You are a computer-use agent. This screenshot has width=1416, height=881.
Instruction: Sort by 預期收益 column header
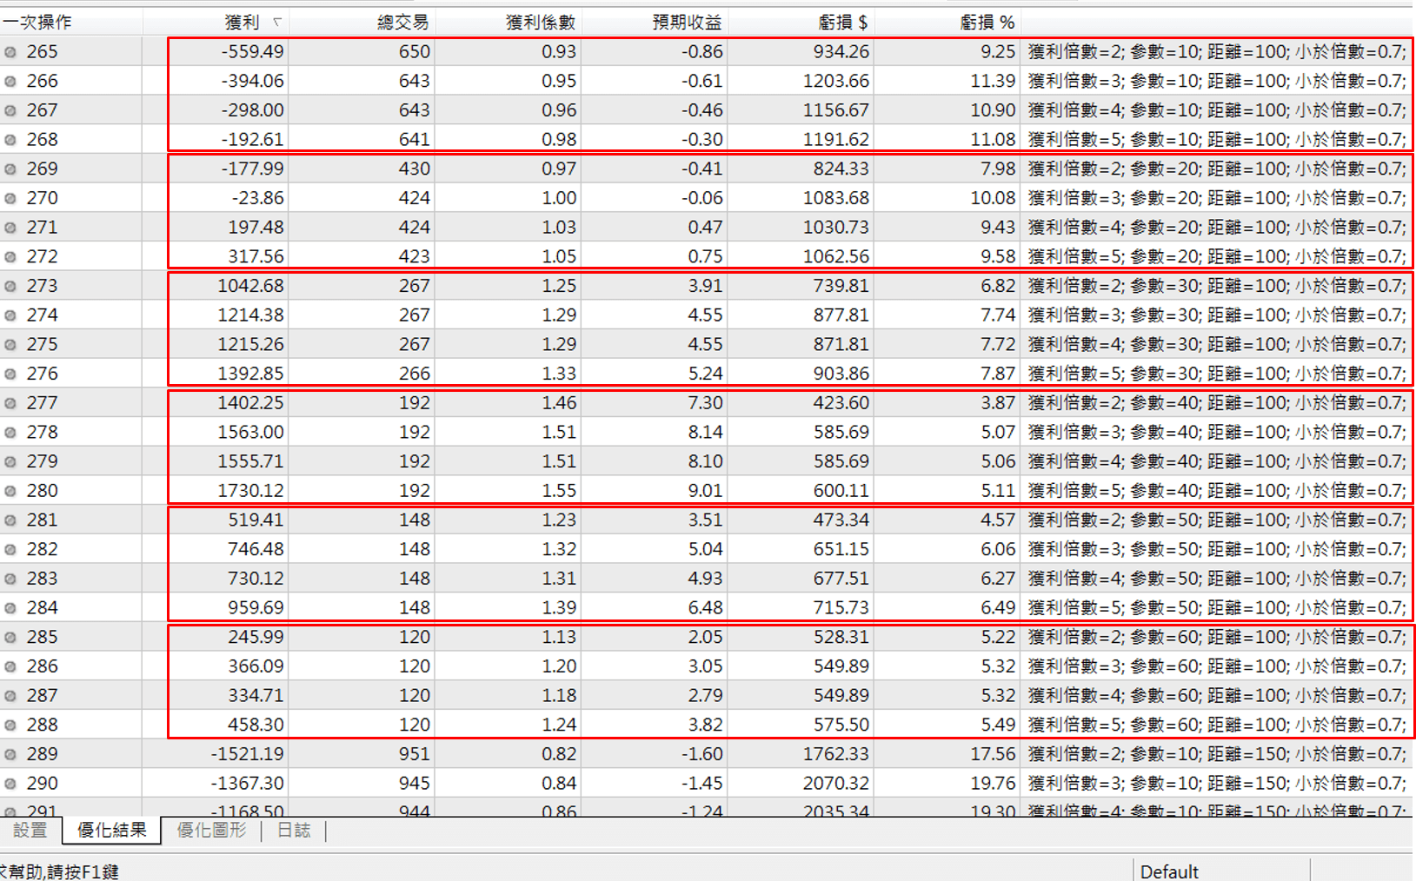pos(687,22)
